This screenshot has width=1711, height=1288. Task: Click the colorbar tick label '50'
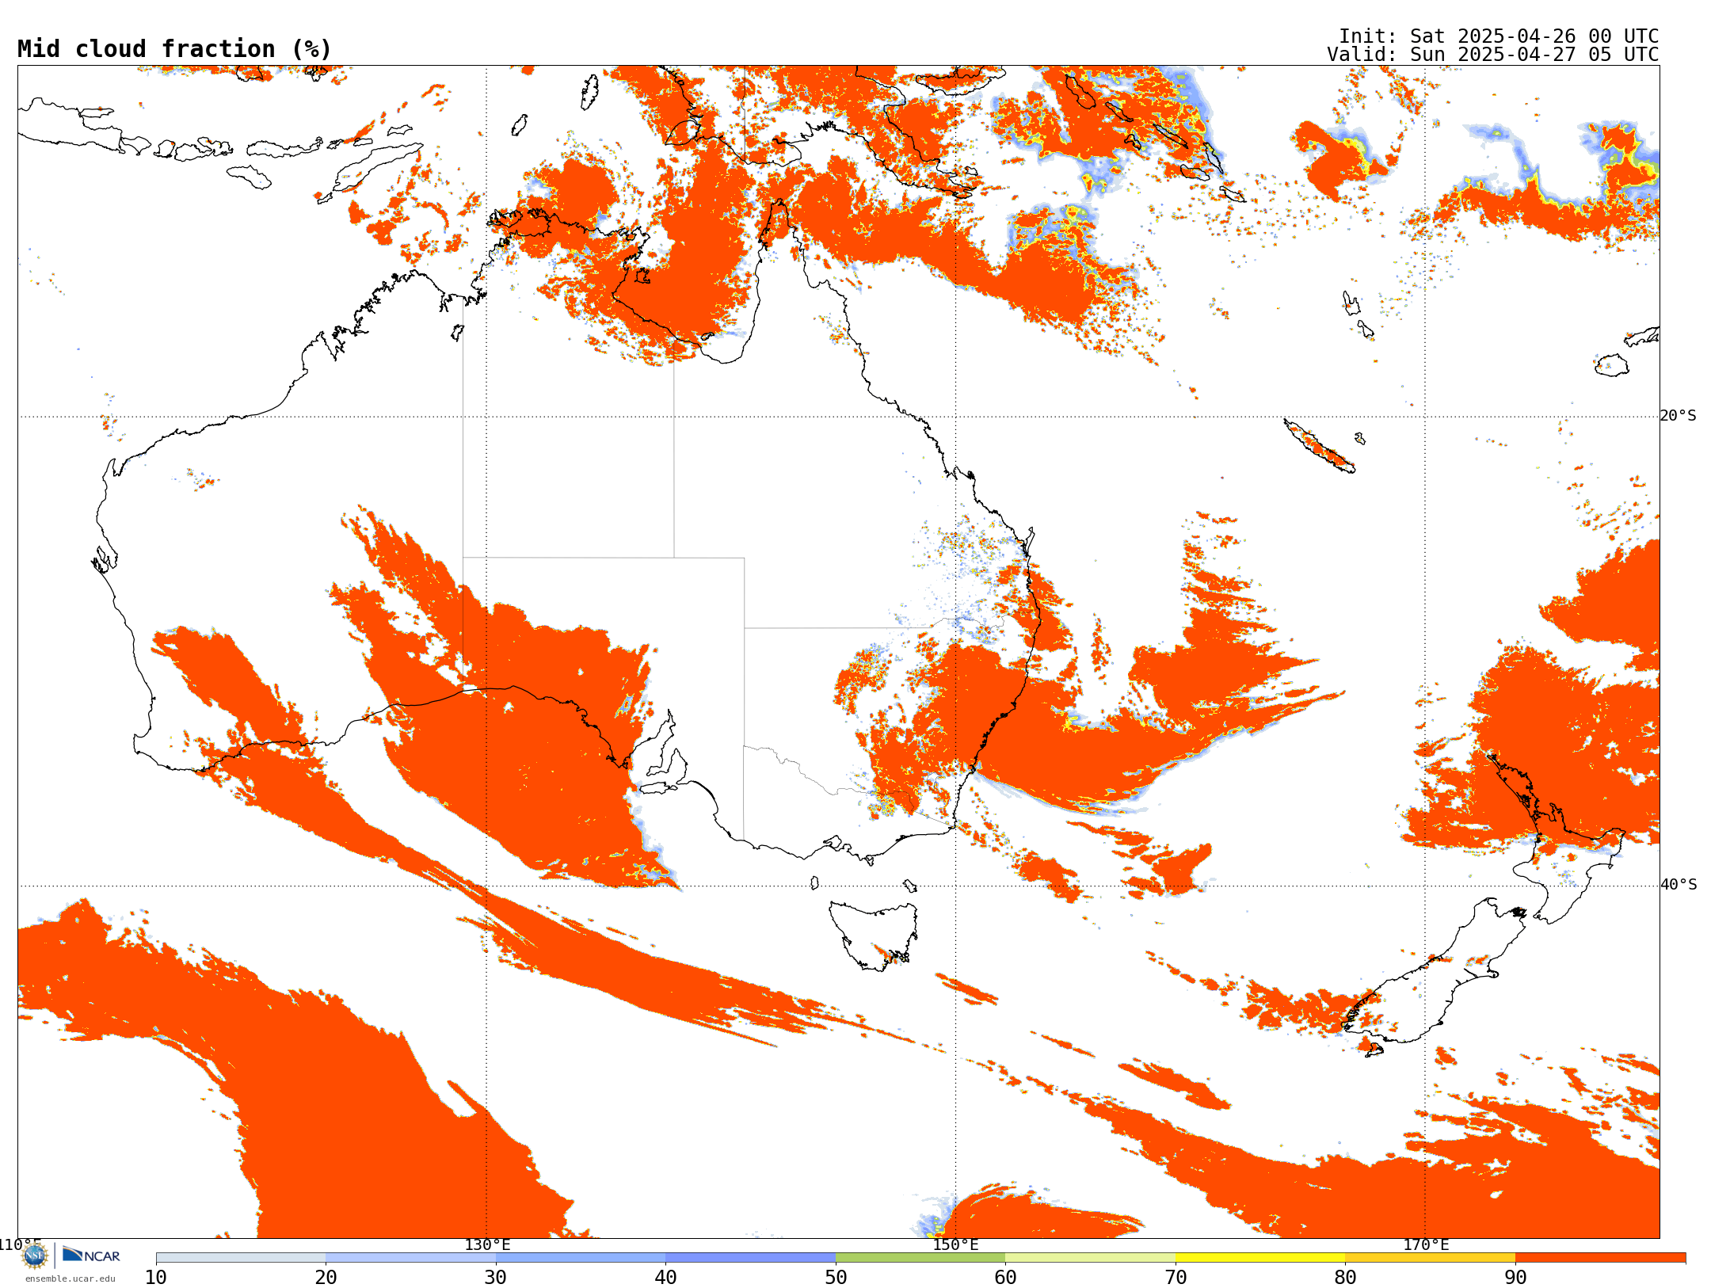[836, 1277]
